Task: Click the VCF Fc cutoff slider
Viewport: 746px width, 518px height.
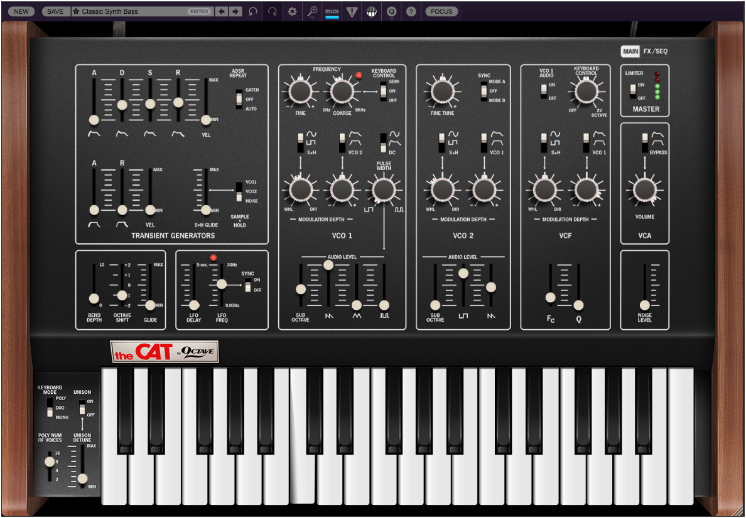Action: (551, 297)
